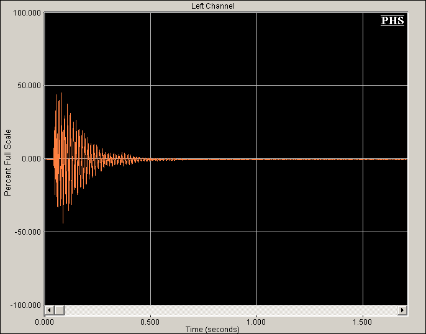This screenshot has height=334, width=426.
Task: Click the 1.000 time axis value
Action: pyautogui.click(x=256, y=322)
